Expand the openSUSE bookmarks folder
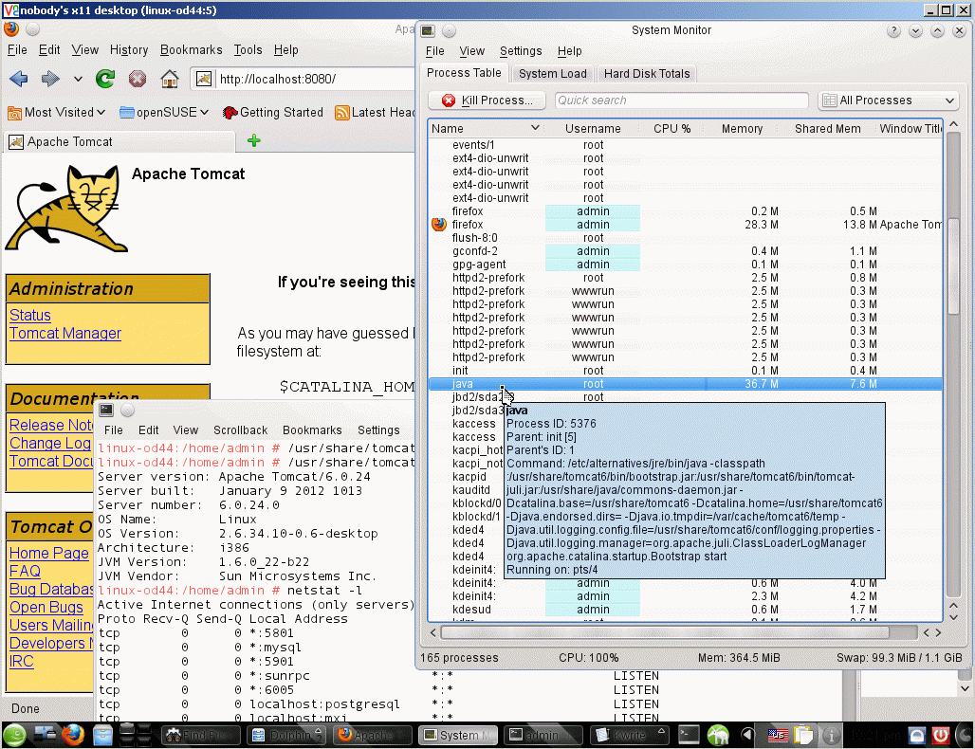Screen dimensions: 975x749 (x=164, y=112)
